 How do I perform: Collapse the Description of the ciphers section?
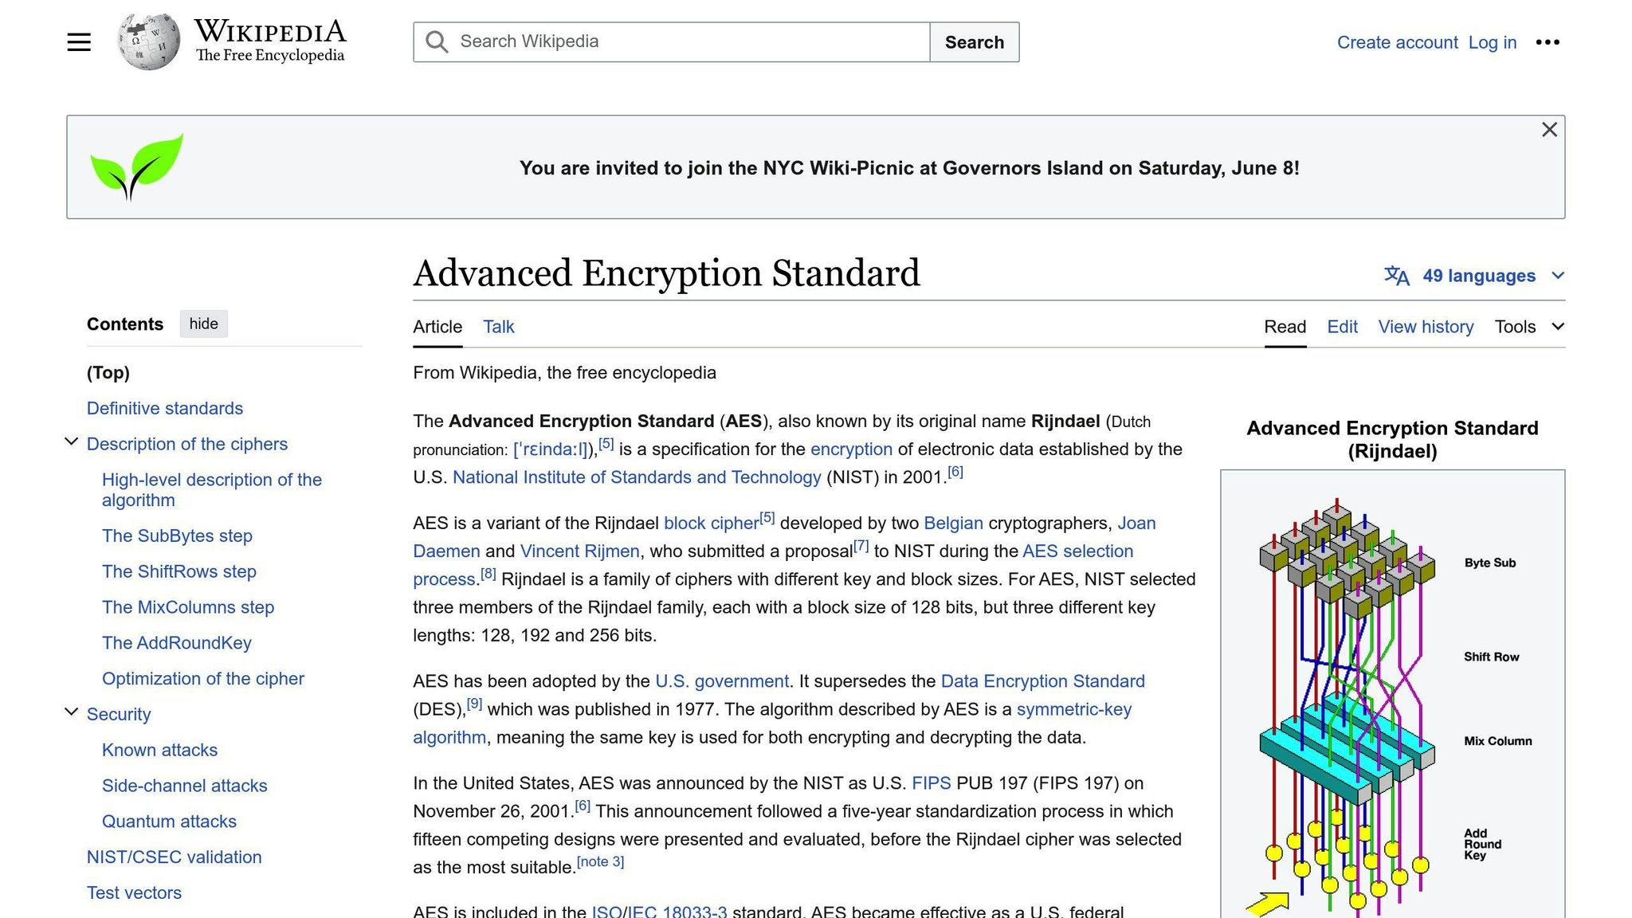click(71, 441)
